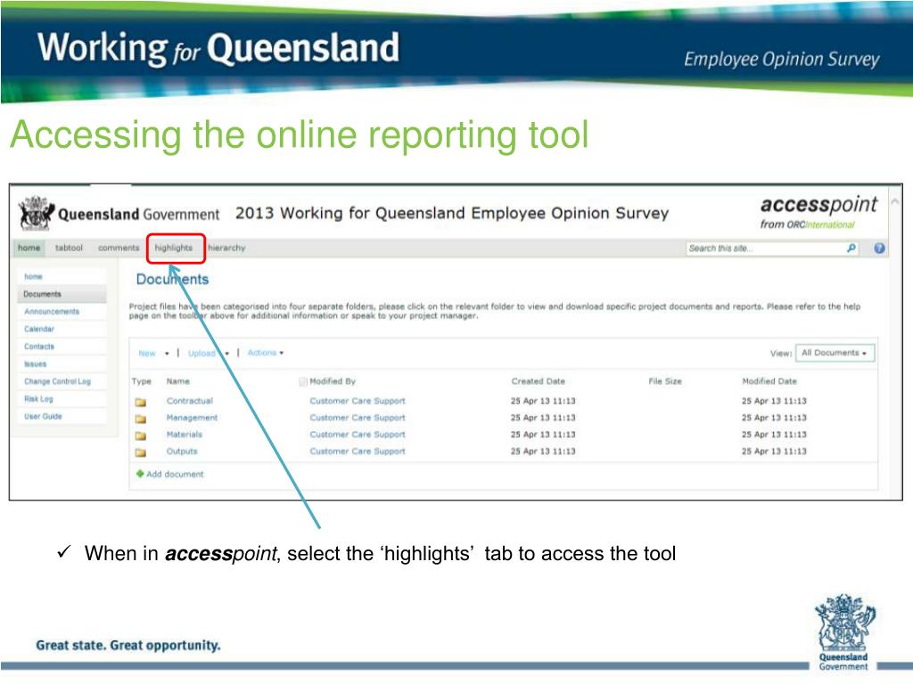Image resolution: width=913 pixels, height=684 pixels.
Task: Click Customer Care Support in Outputs row
Action: pyautogui.click(x=357, y=452)
